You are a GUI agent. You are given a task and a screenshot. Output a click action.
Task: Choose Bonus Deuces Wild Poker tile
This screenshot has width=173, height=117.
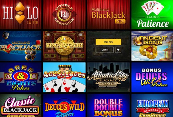tap(152, 77)
